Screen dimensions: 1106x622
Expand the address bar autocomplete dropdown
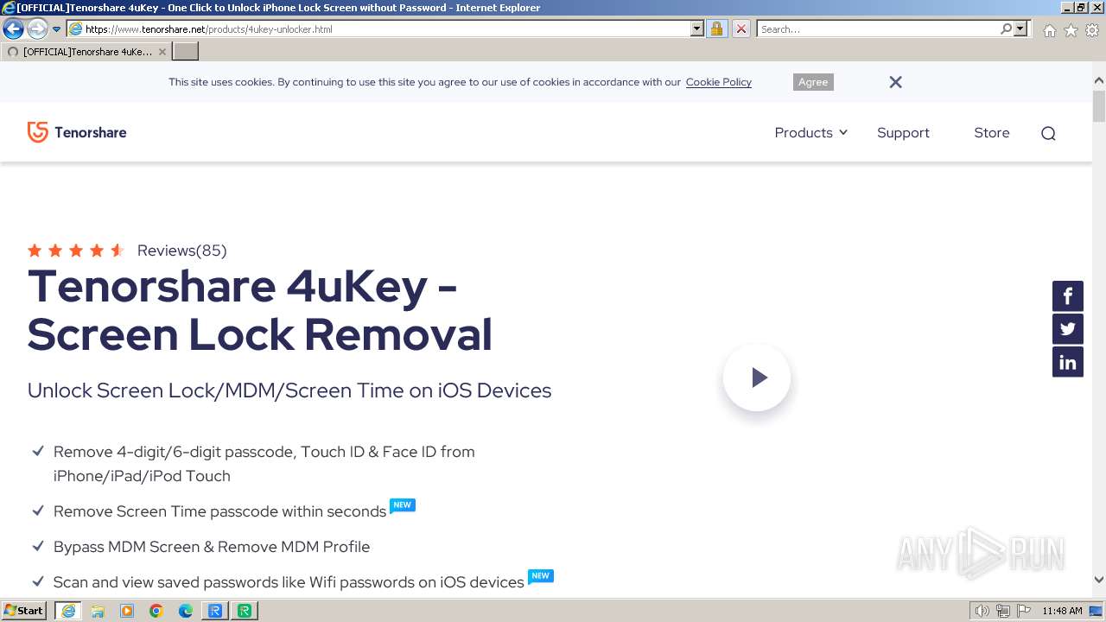coord(697,29)
